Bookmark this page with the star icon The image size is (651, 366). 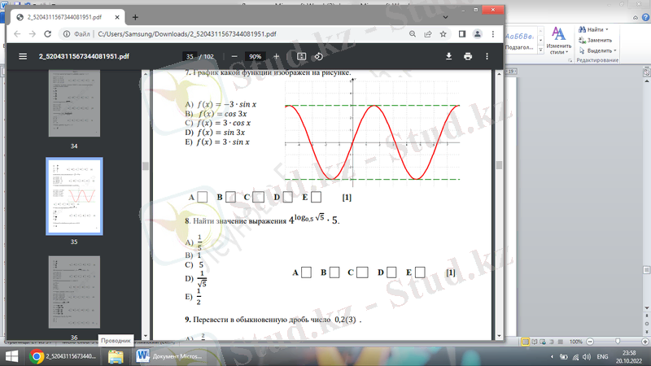pyautogui.click(x=443, y=34)
